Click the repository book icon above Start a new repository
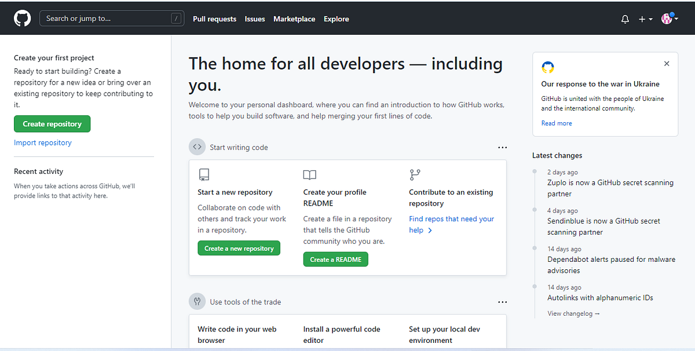695x351 pixels. coord(204,174)
